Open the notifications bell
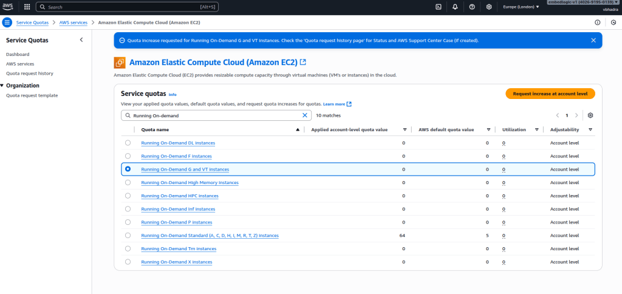The height and width of the screenshot is (294, 622). 455,7
